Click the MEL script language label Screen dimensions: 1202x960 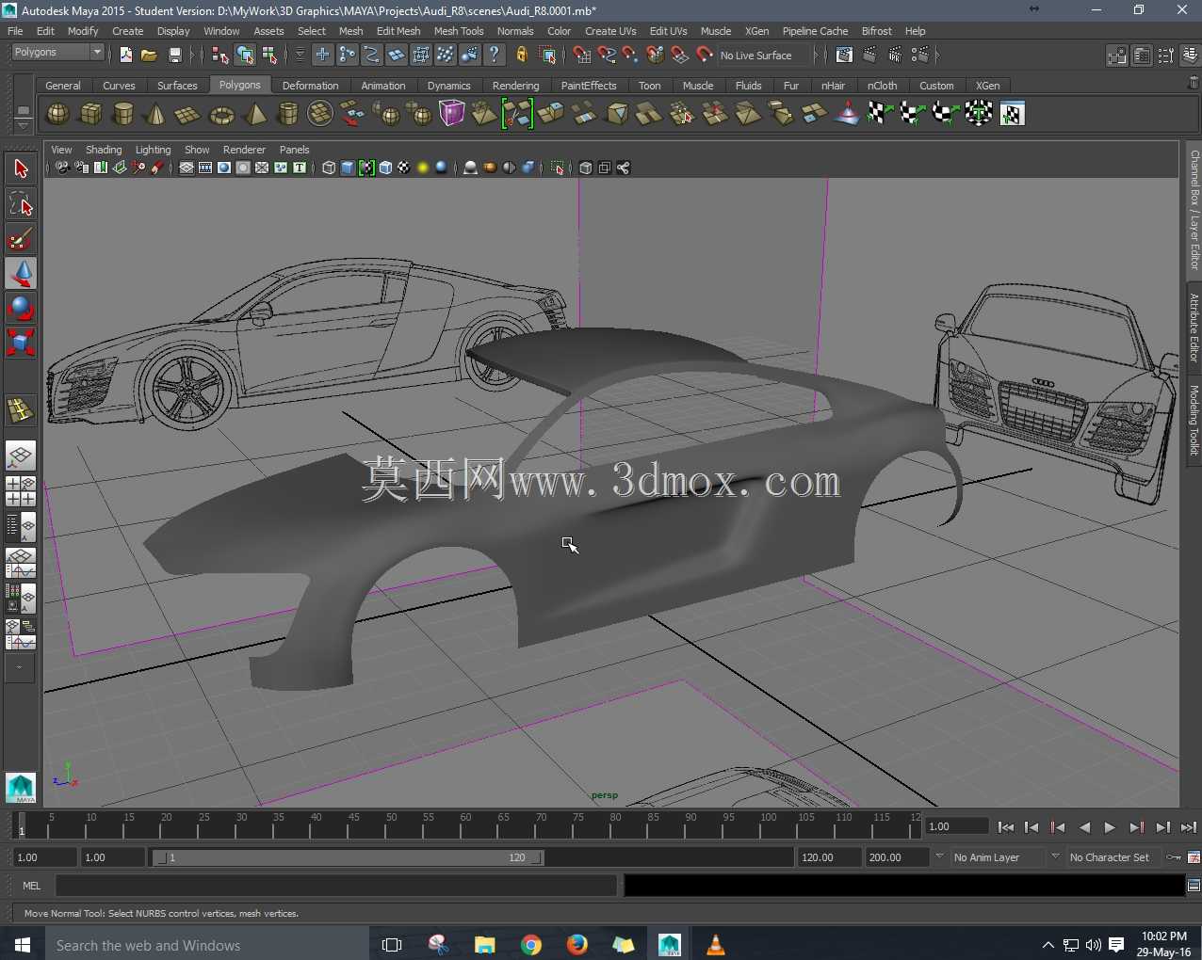point(32,886)
